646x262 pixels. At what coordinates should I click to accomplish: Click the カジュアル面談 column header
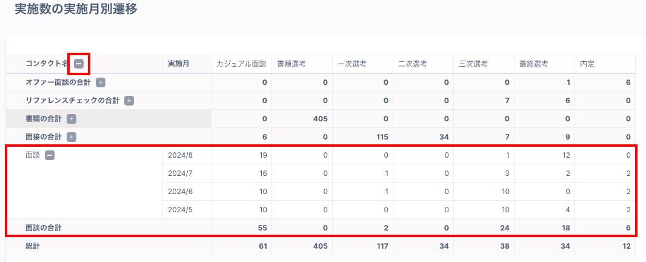(x=241, y=64)
